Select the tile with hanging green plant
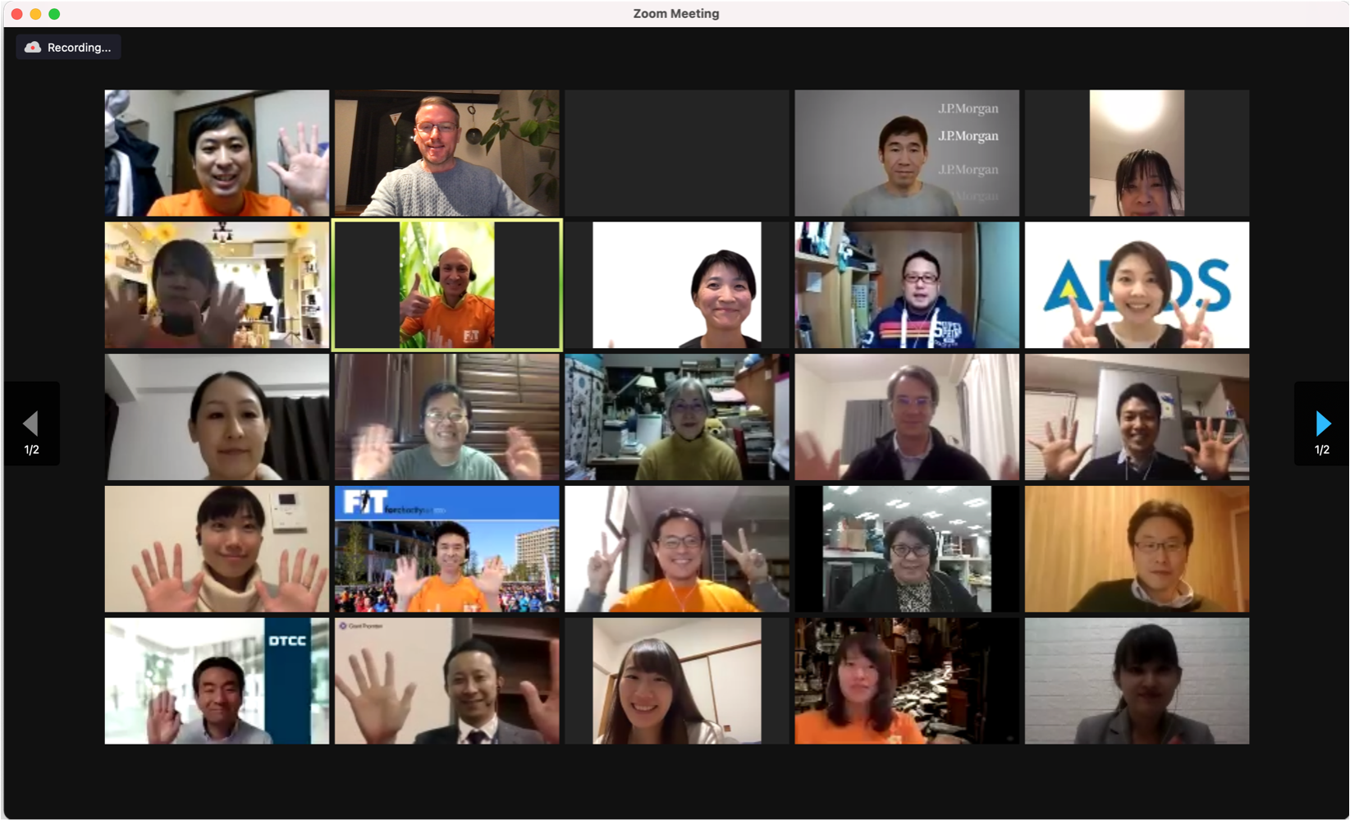This screenshot has height=820, width=1350. coord(446,153)
